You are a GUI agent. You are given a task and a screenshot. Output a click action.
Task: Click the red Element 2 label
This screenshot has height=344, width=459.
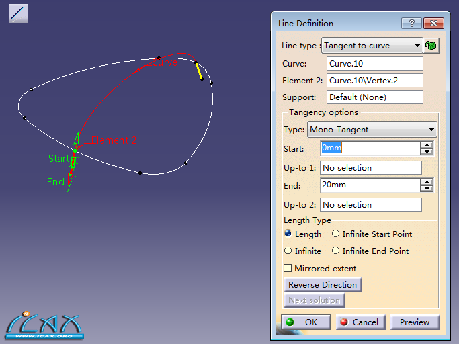click(114, 140)
